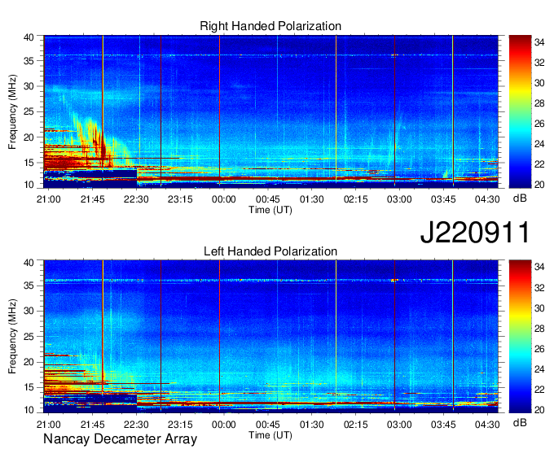Viewport: 554px width, 449px height.
Task: Click the "Frequency (MHz)" axis label of the Right Handed plot
Action: coord(12,111)
